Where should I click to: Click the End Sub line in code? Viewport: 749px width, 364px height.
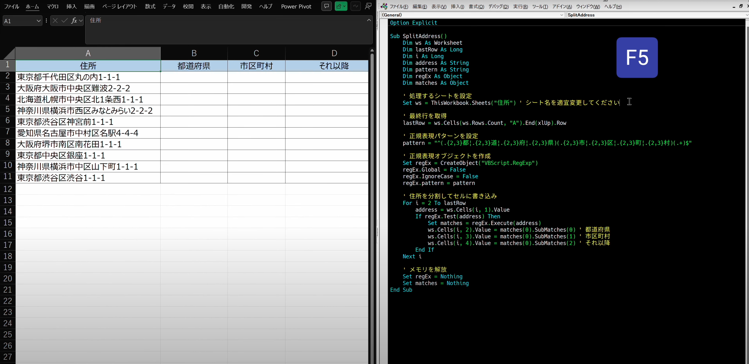pyautogui.click(x=401, y=290)
